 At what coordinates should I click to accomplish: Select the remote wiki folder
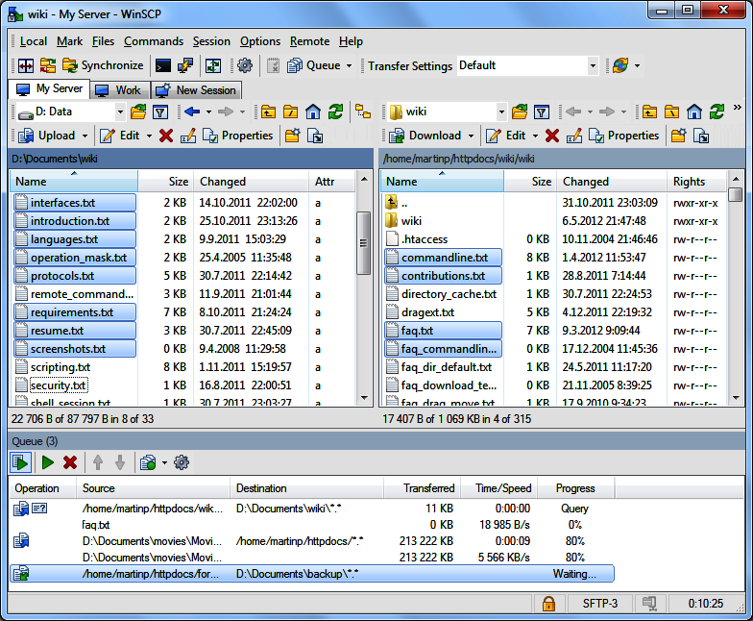(x=411, y=221)
